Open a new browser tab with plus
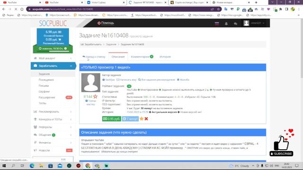Screen dimensions: 303x170 [256, 2]
